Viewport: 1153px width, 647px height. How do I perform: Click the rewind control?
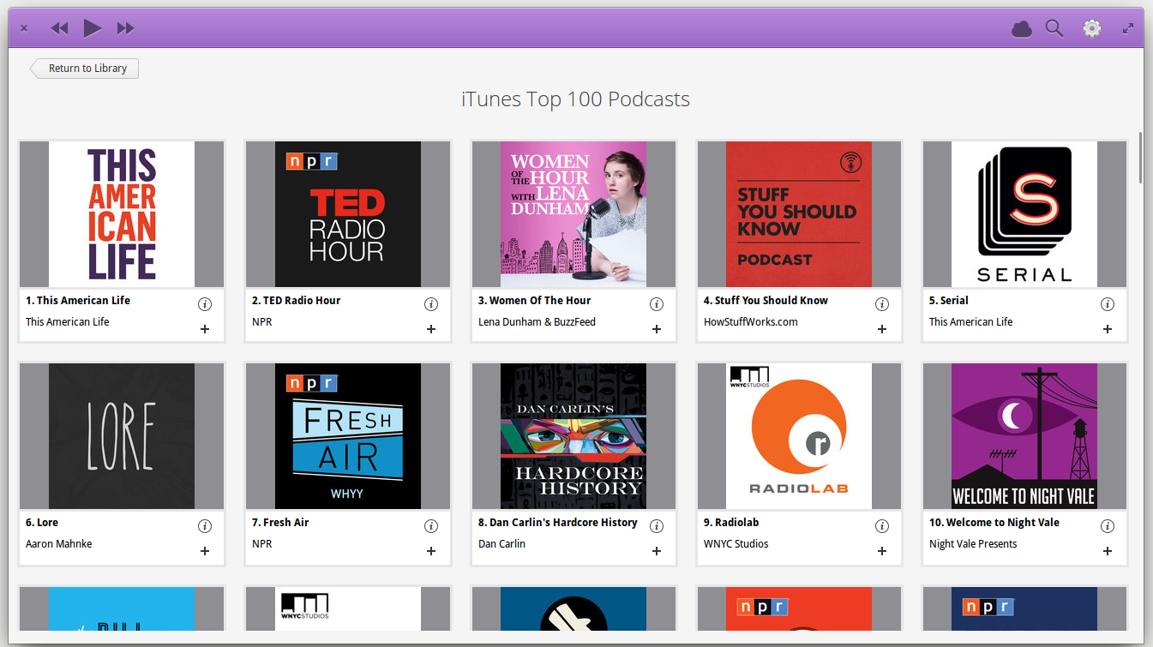(x=58, y=27)
